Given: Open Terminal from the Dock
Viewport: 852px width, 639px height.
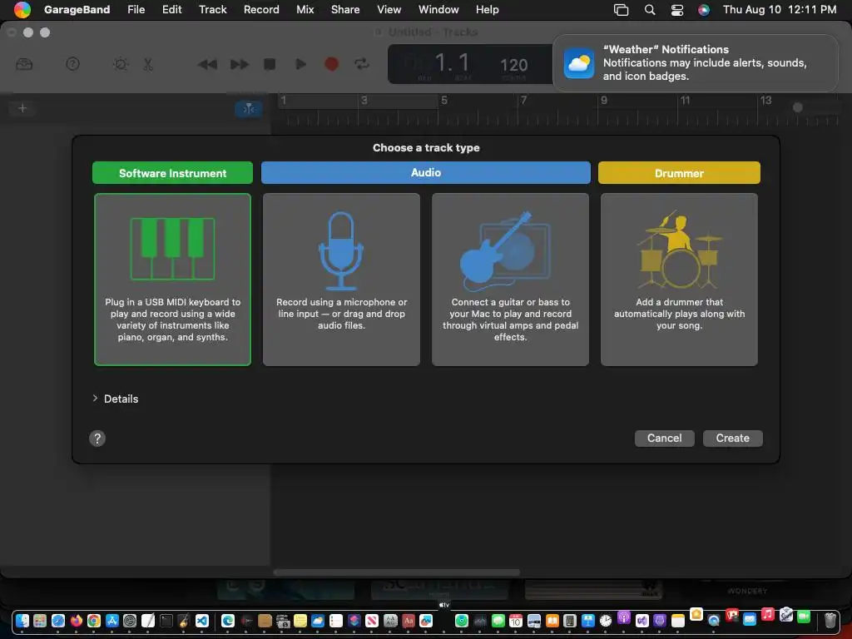Looking at the screenshot, I should tap(166, 621).
